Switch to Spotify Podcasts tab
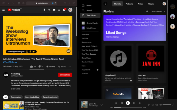This screenshot has height=110, width=177. pos(129,4)
